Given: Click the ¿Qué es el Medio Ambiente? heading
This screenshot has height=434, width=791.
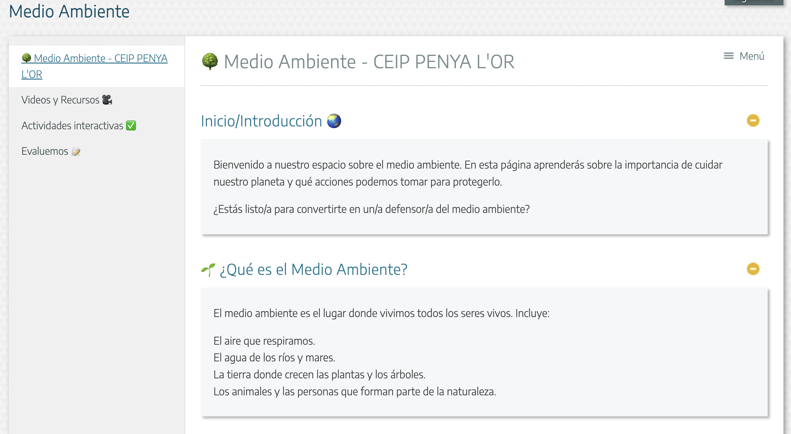Looking at the screenshot, I should point(313,269).
